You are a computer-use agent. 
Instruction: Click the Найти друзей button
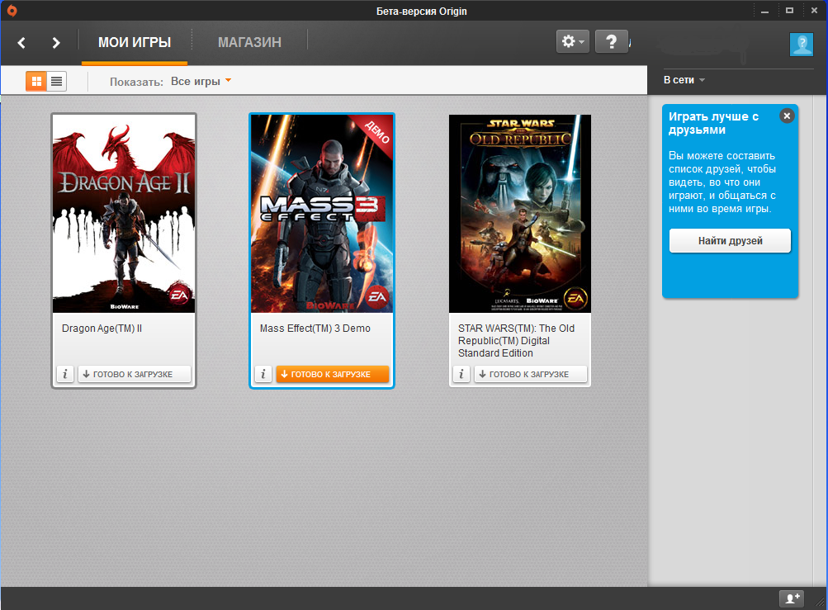(x=731, y=241)
